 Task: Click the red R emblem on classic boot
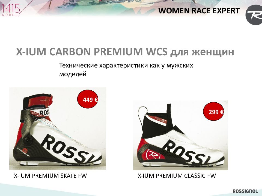click(153, 155)
